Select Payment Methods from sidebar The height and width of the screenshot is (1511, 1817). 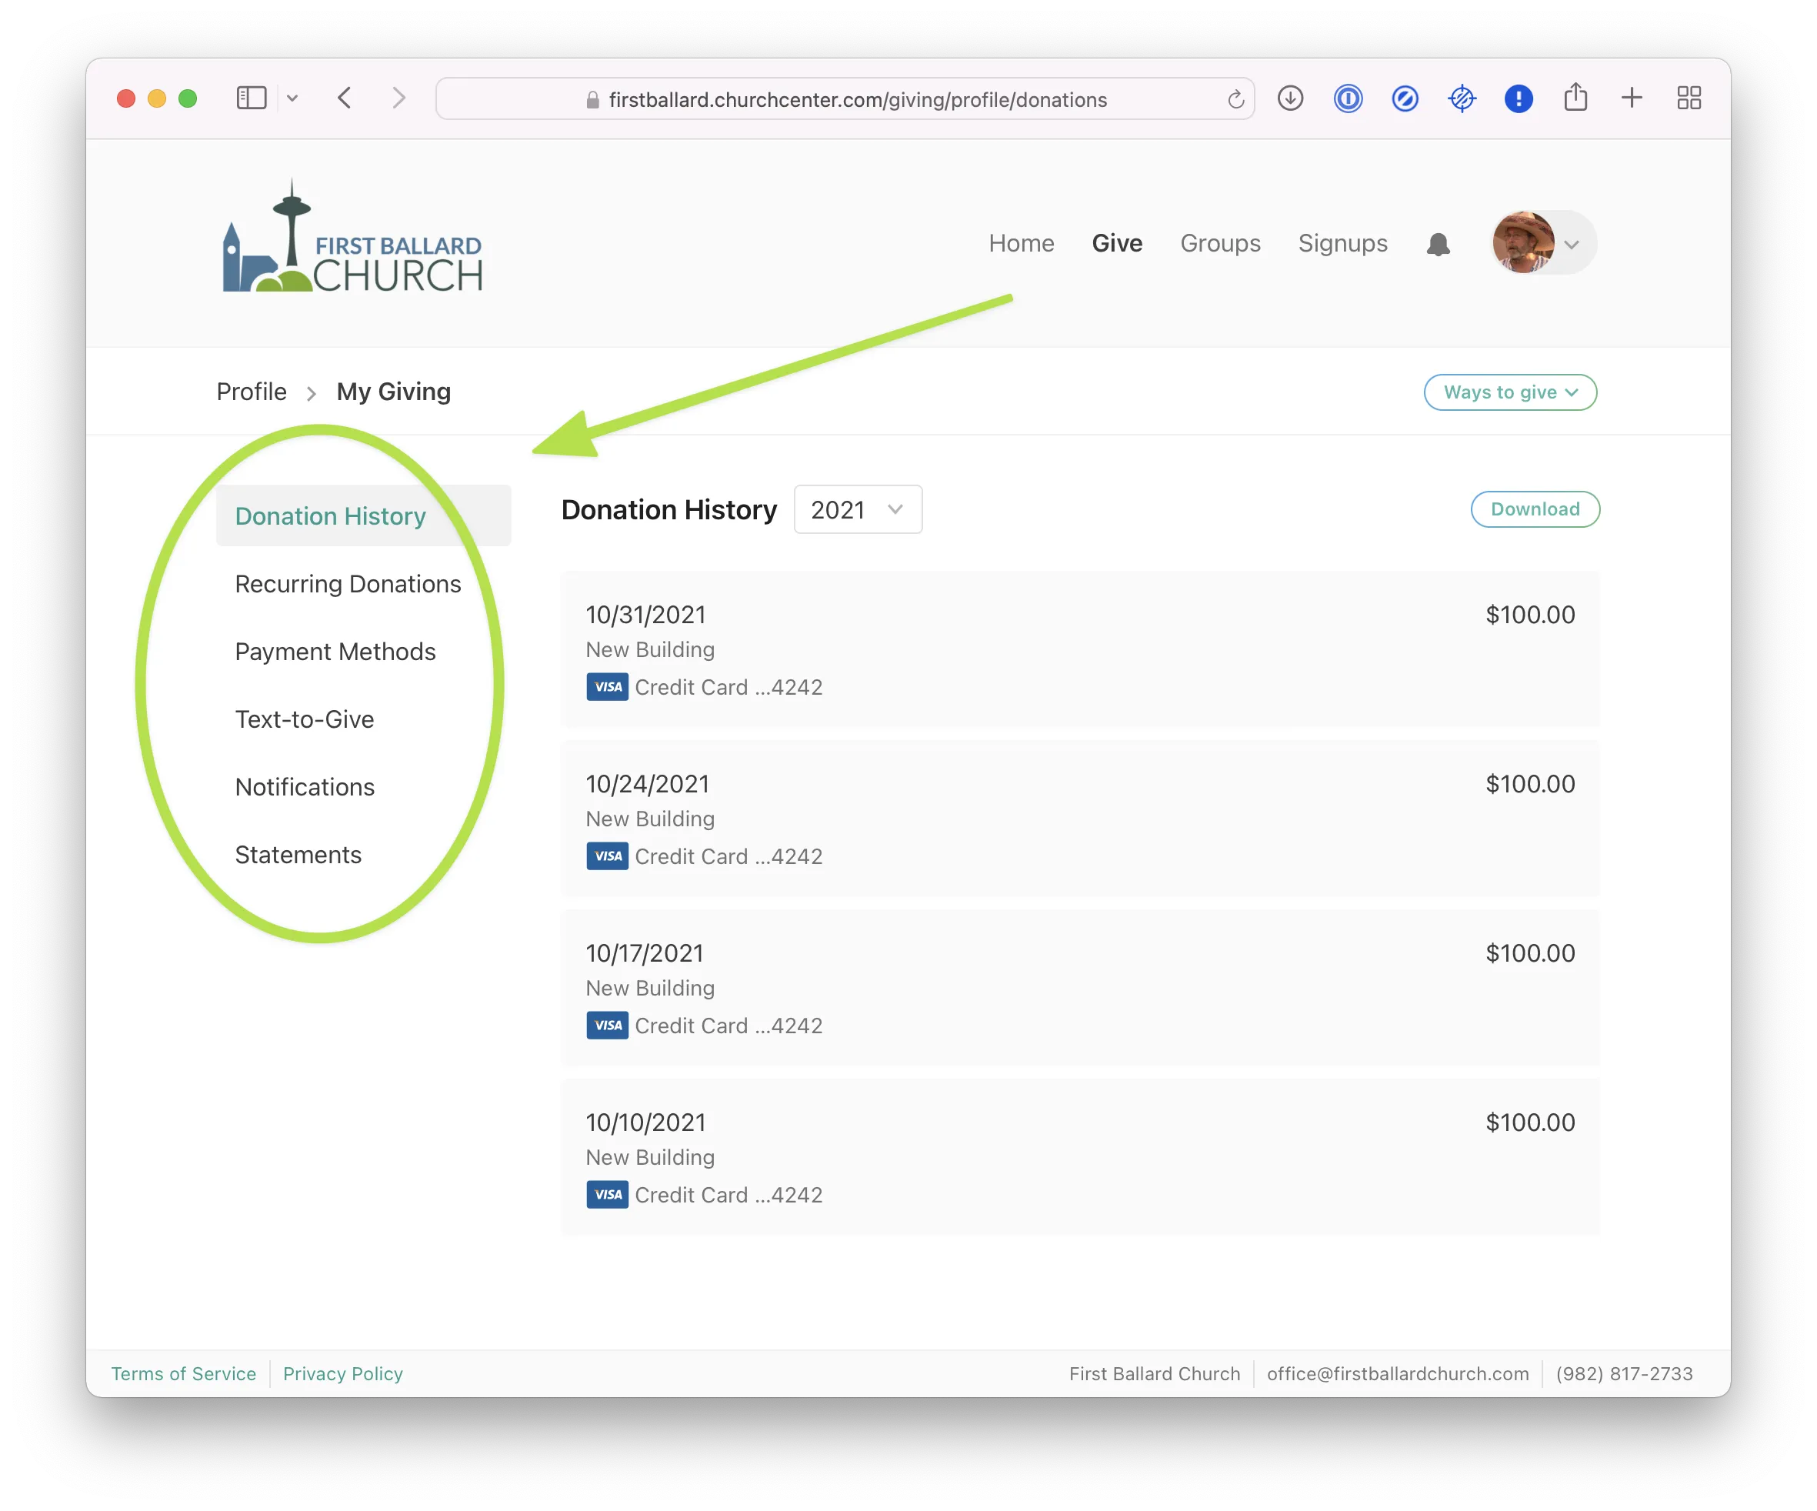point(335,652)
